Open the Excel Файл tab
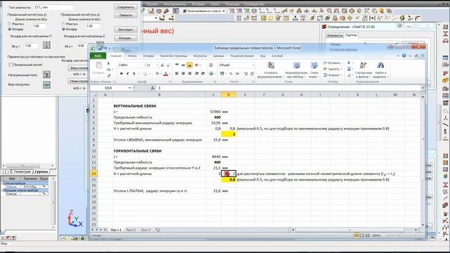Image resolution: width=450 pixels, height=253 pixels. [98, 56]
